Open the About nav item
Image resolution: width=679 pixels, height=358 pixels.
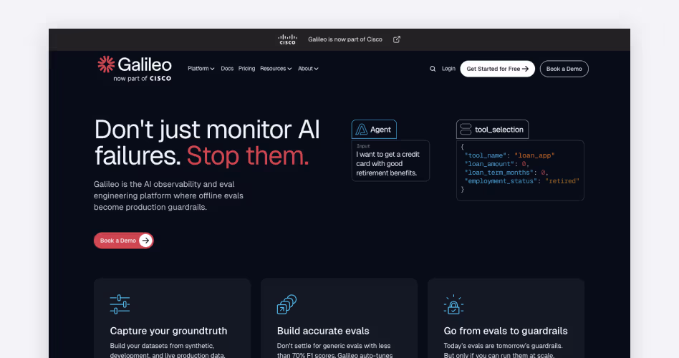(308, 69)
